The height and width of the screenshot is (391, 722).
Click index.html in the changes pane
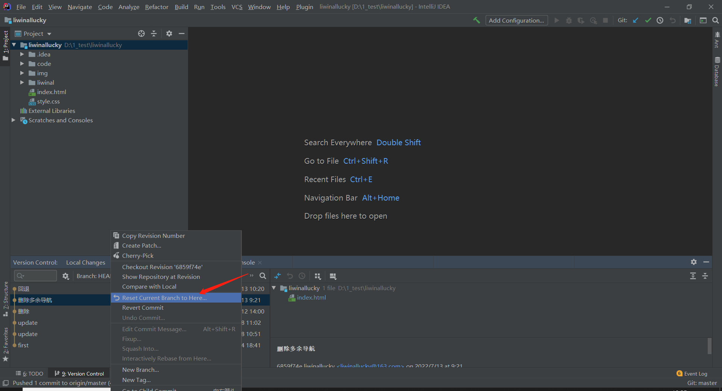(311, 297)
